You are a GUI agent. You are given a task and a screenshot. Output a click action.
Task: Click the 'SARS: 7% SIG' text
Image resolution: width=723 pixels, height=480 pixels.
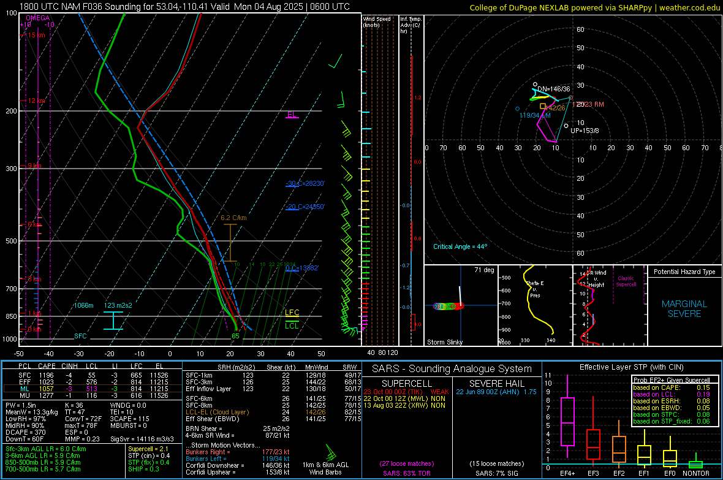(x=496, y=473)
